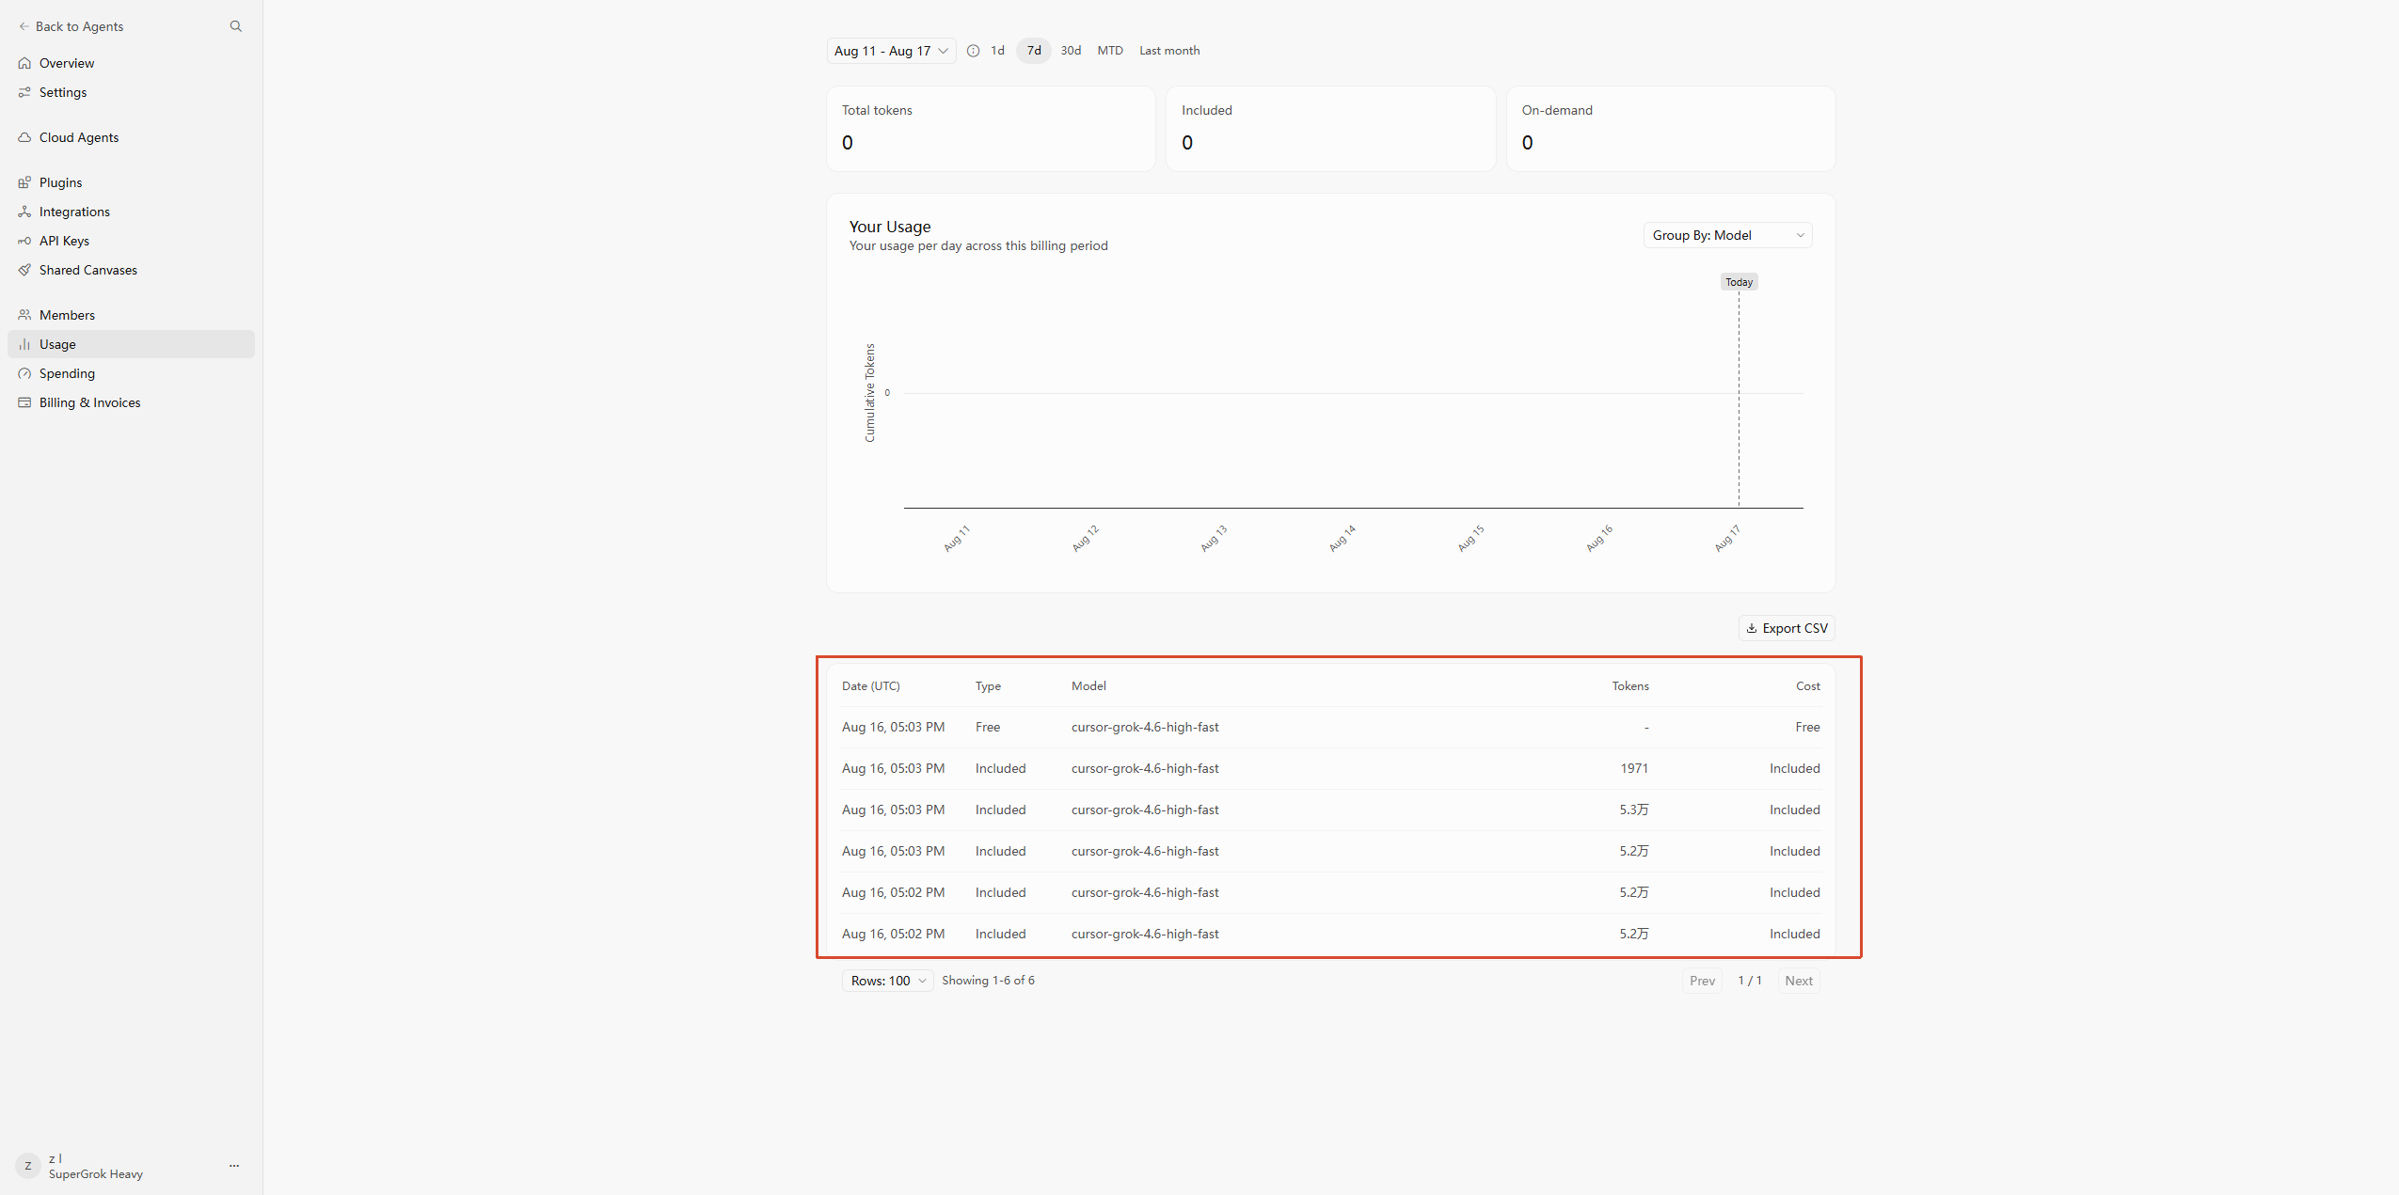Click the Model column header
Screen dimensions: 2399x1195
pos(1088,686)
